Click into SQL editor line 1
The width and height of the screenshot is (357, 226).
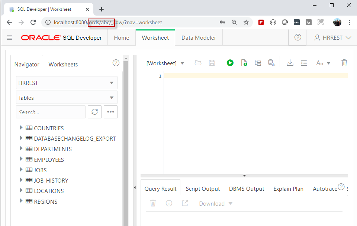pos(256,76)
